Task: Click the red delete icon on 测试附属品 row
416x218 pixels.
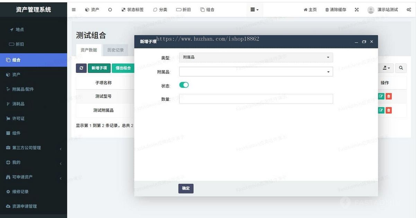Action: [x=388, y=110]
